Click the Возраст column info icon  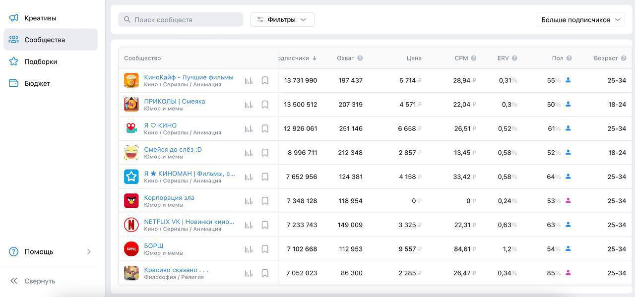[624, 58]
